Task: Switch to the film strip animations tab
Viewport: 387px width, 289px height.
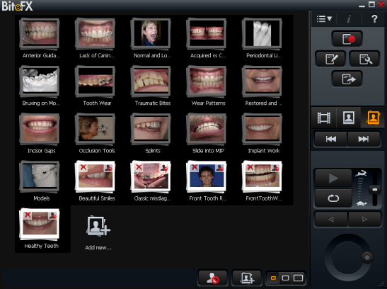Action: click(x=323, y=118)
